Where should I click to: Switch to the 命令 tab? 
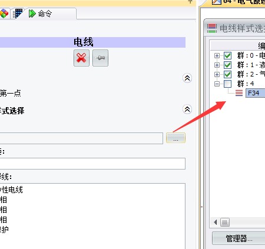(x=41, y=14)
